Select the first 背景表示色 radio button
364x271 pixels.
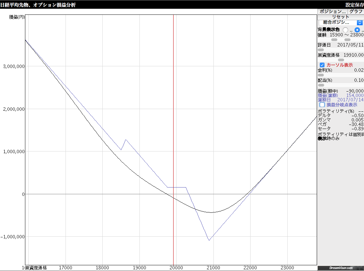point(345,30)
